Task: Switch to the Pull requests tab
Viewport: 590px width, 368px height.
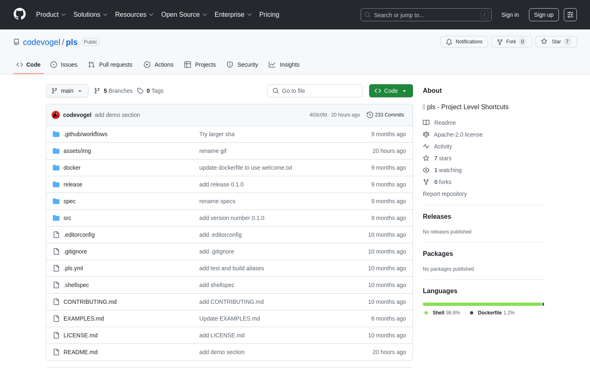Action: [110, 65]
